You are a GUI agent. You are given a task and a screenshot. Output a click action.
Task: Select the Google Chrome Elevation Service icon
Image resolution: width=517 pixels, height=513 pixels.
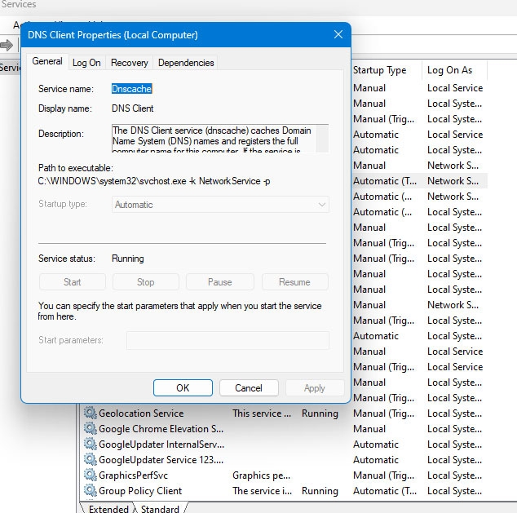pos(90,428)
